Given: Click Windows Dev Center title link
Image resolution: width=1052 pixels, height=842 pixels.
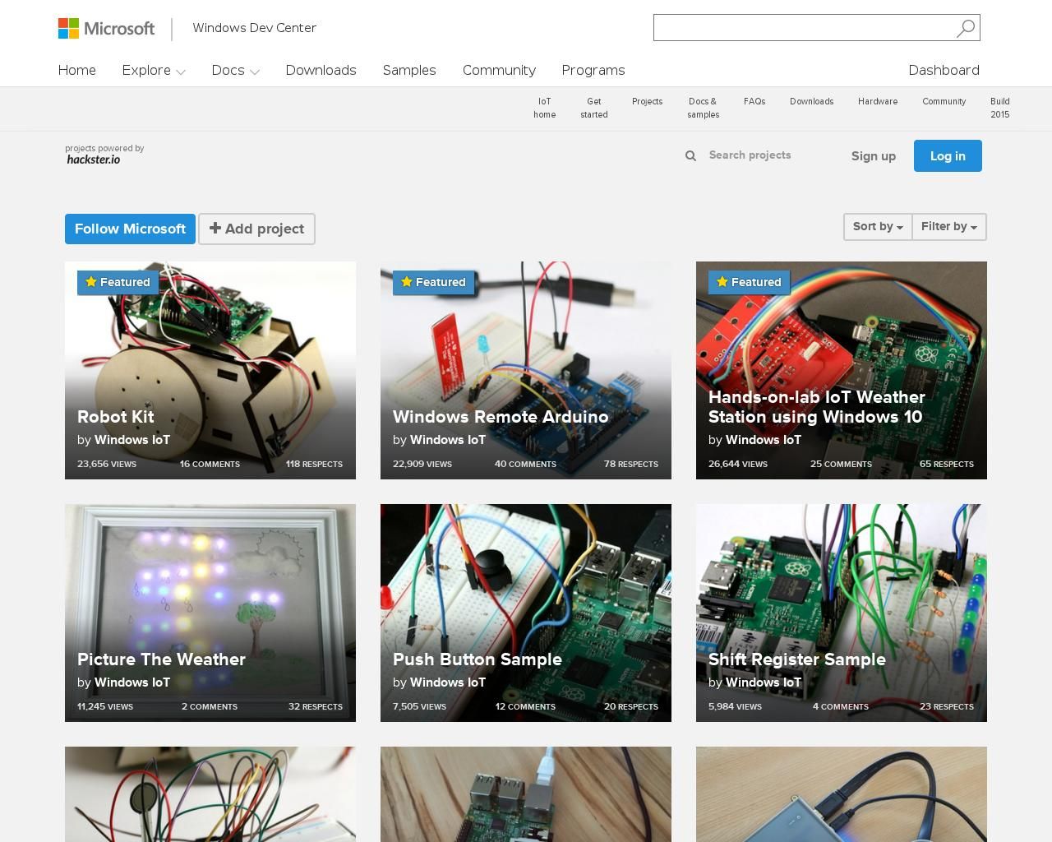Looking at the screenshot, I should (255, 28).
